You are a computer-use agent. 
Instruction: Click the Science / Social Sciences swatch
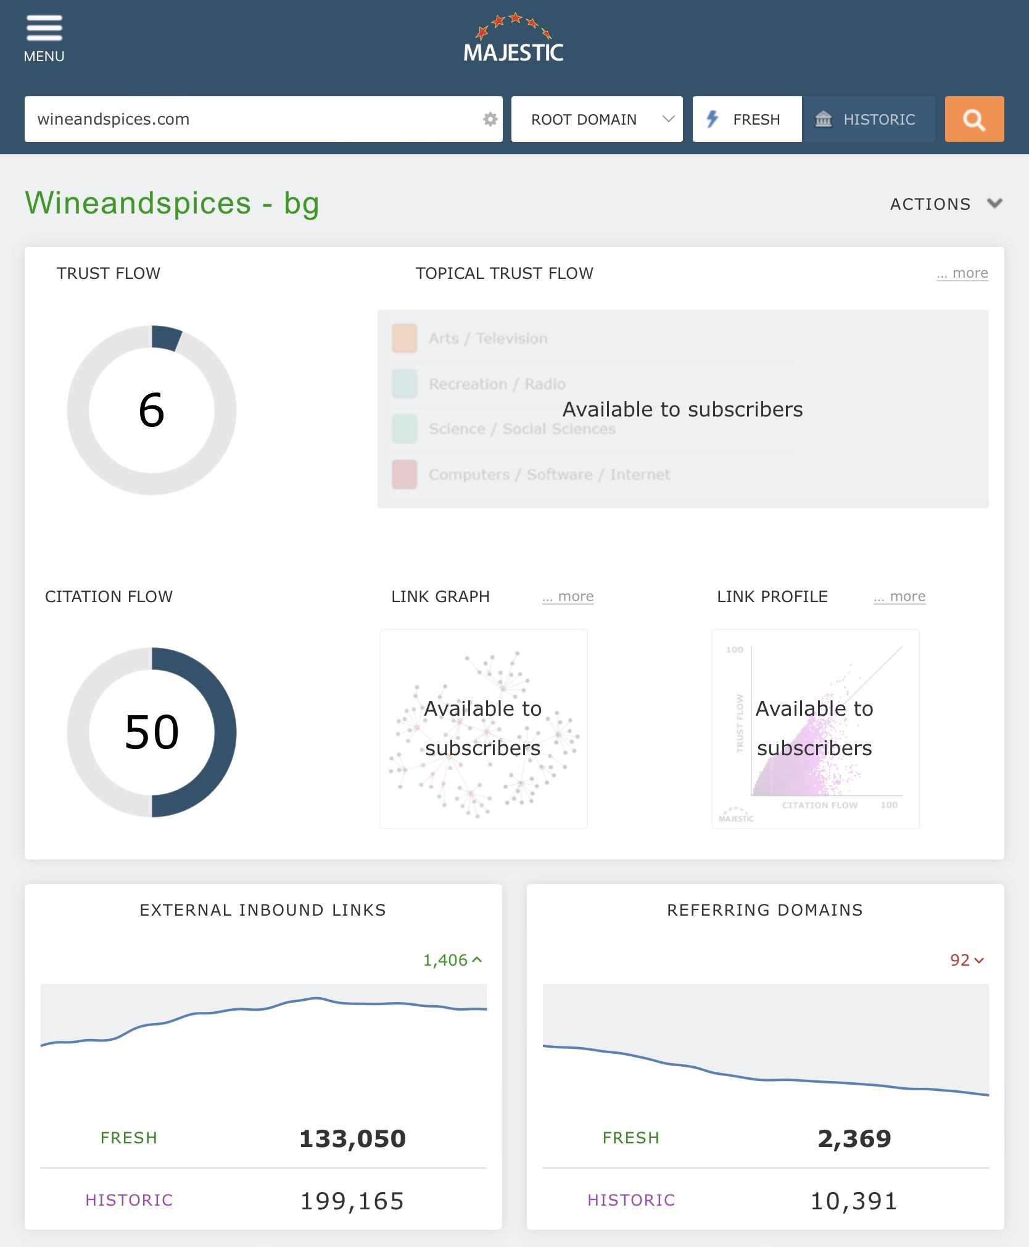tap(405, 429)
